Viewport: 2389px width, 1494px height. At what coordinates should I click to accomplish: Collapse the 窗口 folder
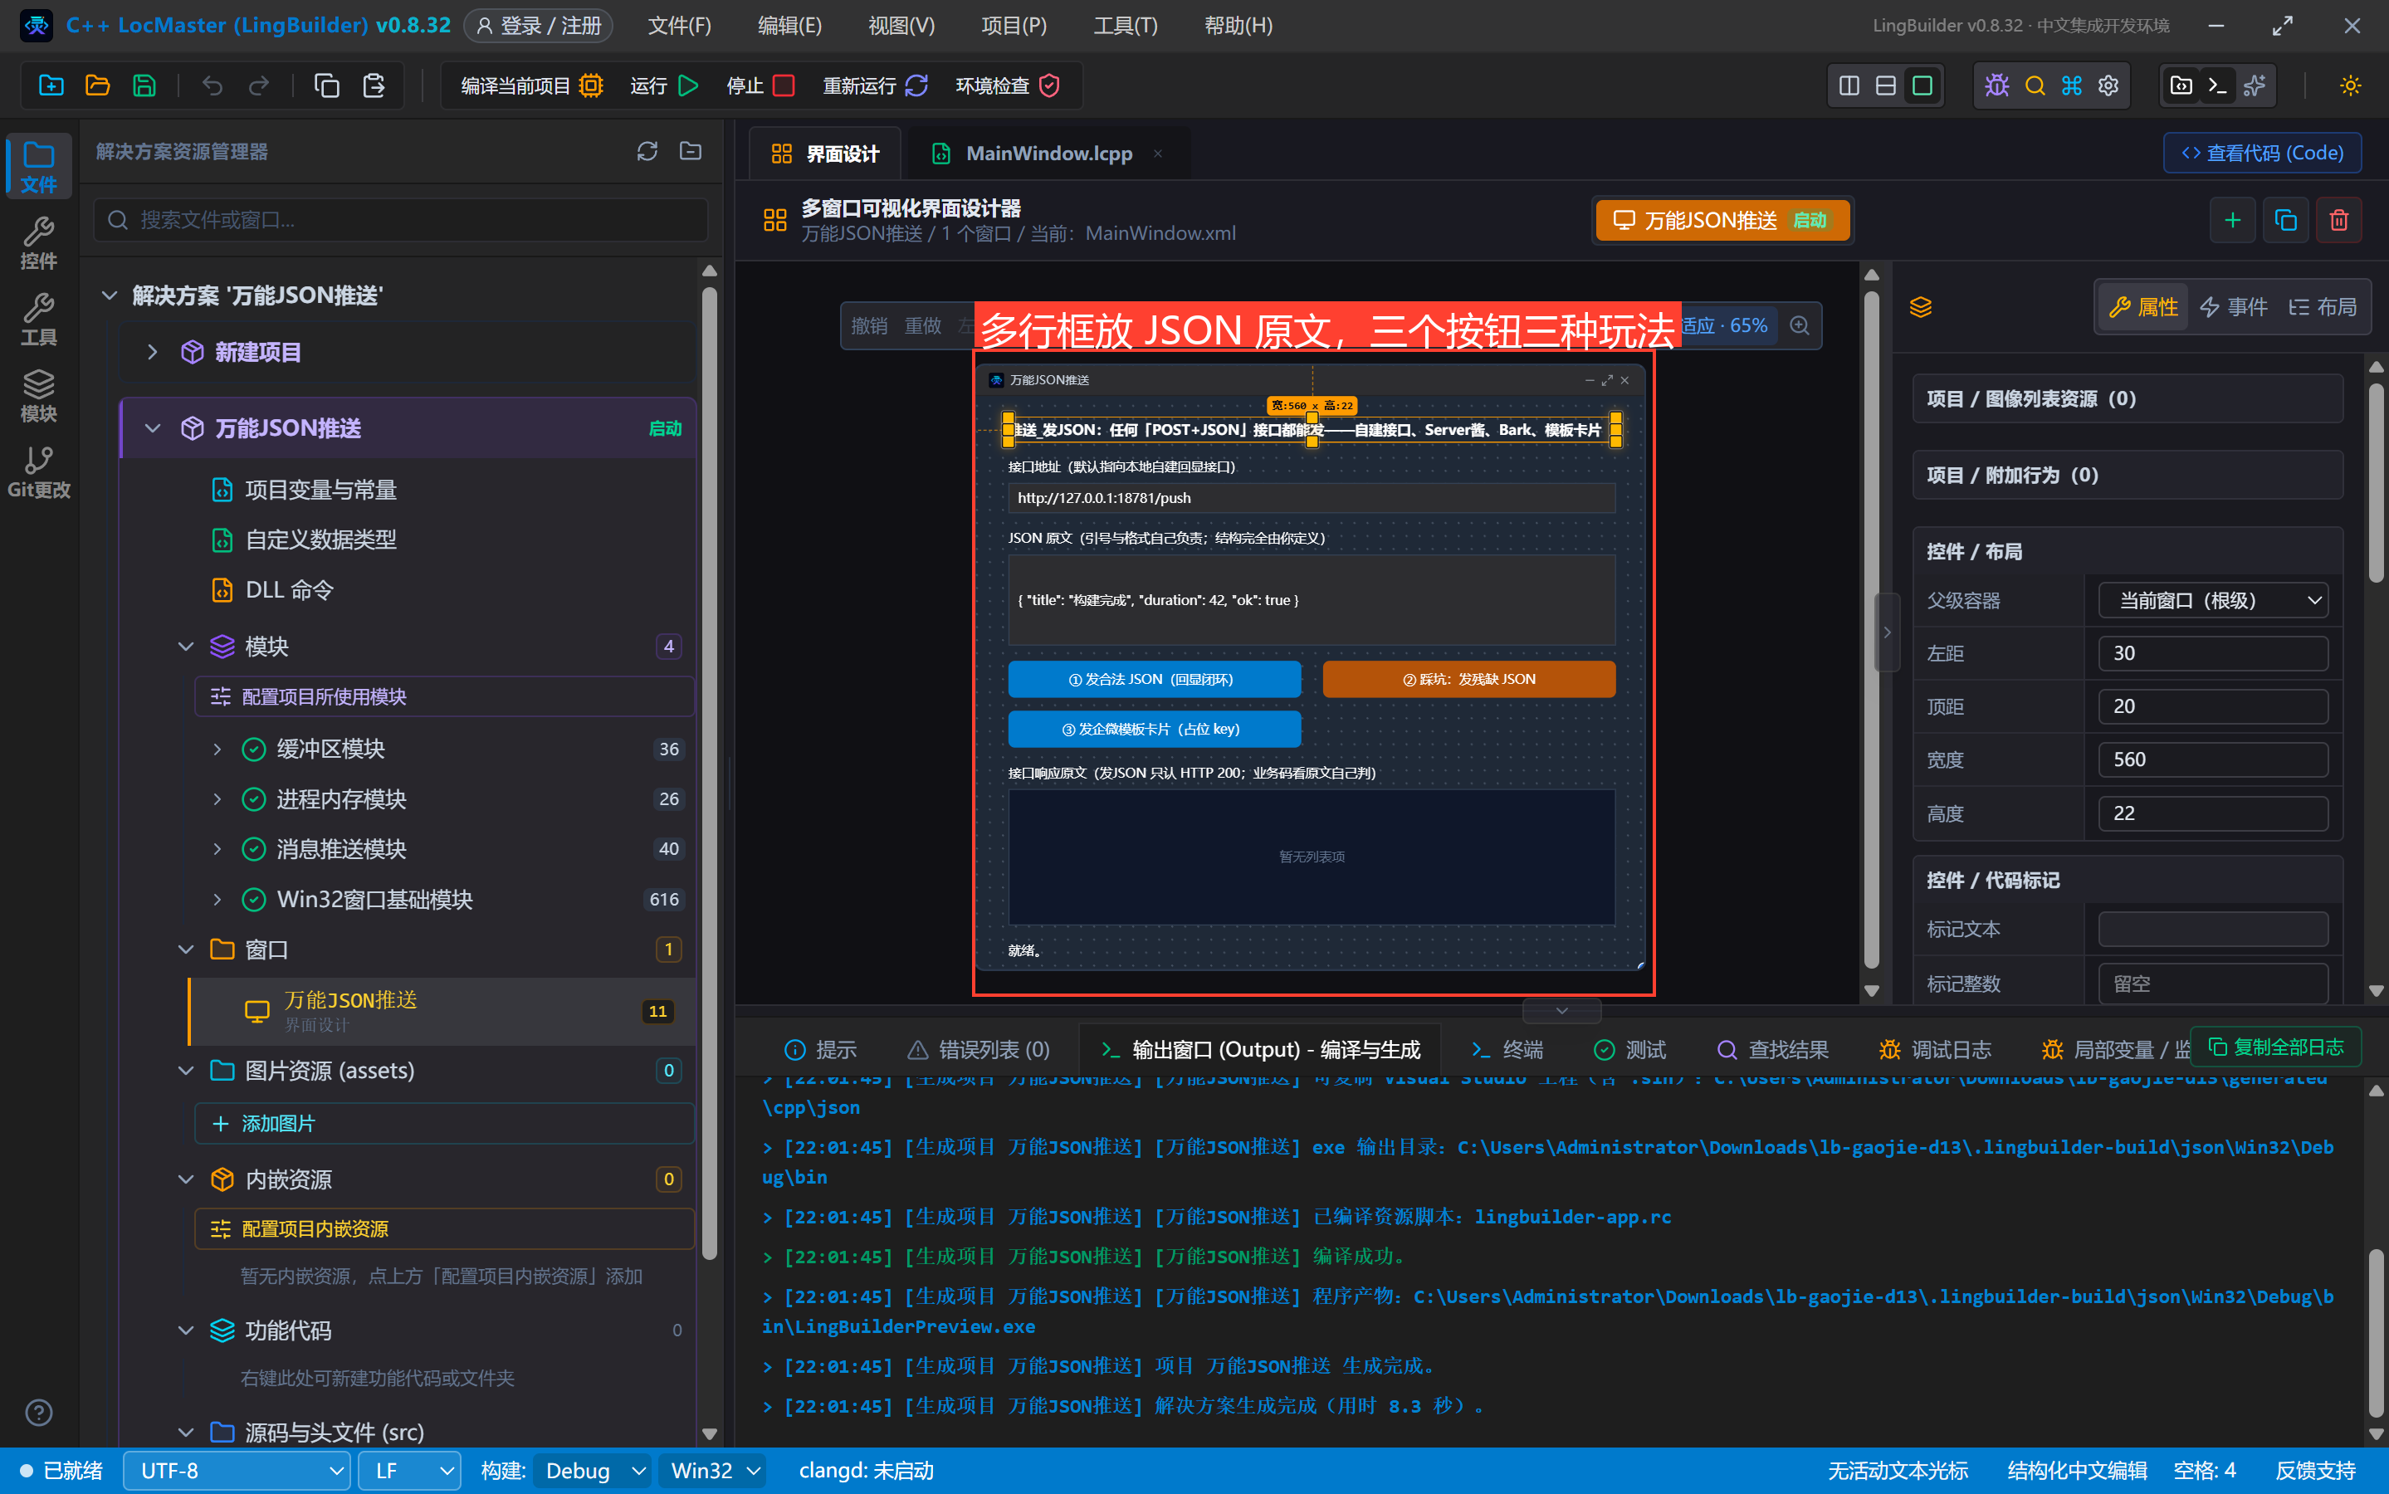click(185, 950)
